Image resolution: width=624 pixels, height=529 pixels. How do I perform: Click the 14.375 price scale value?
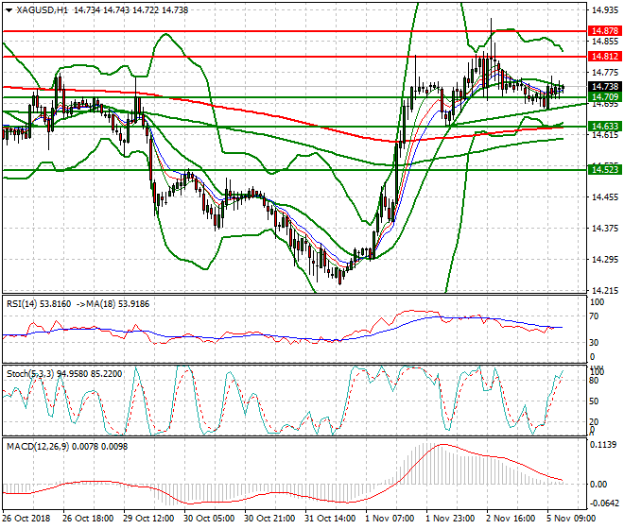click(605, 229)
